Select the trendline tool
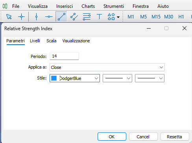Screen dimensions: 192x143 coord(61,16)
